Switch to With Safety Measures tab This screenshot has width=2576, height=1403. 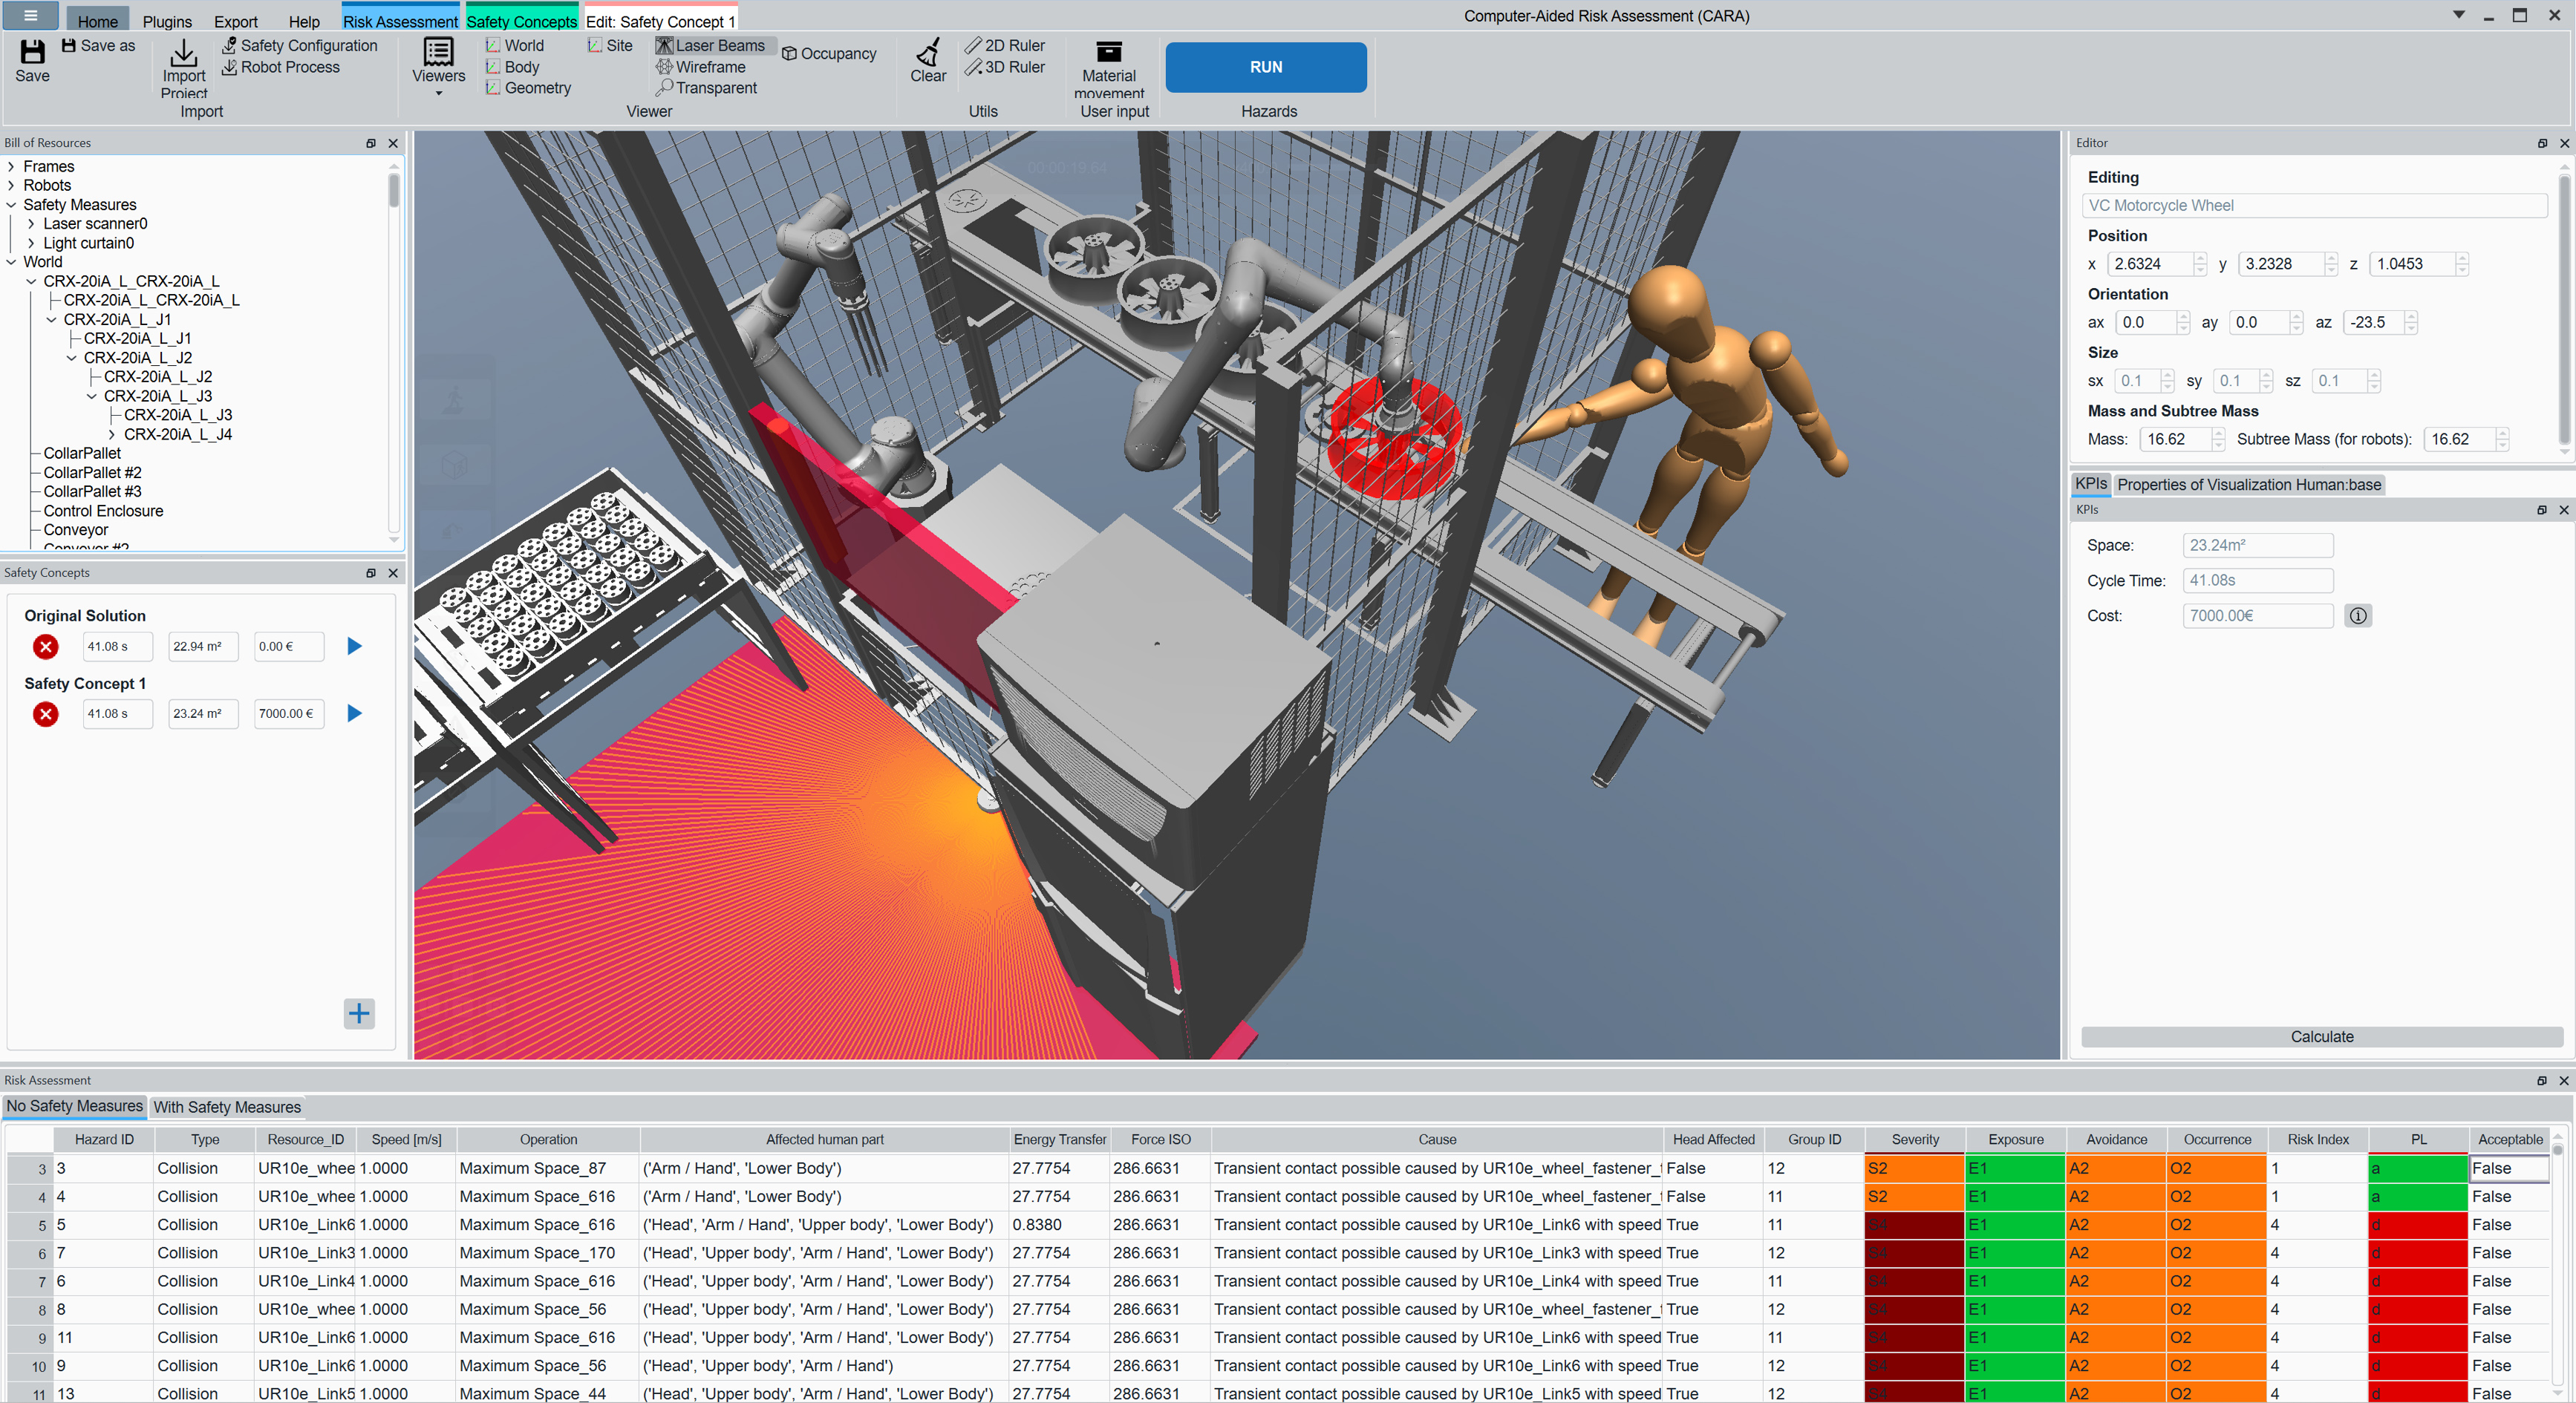(227, 1107)
